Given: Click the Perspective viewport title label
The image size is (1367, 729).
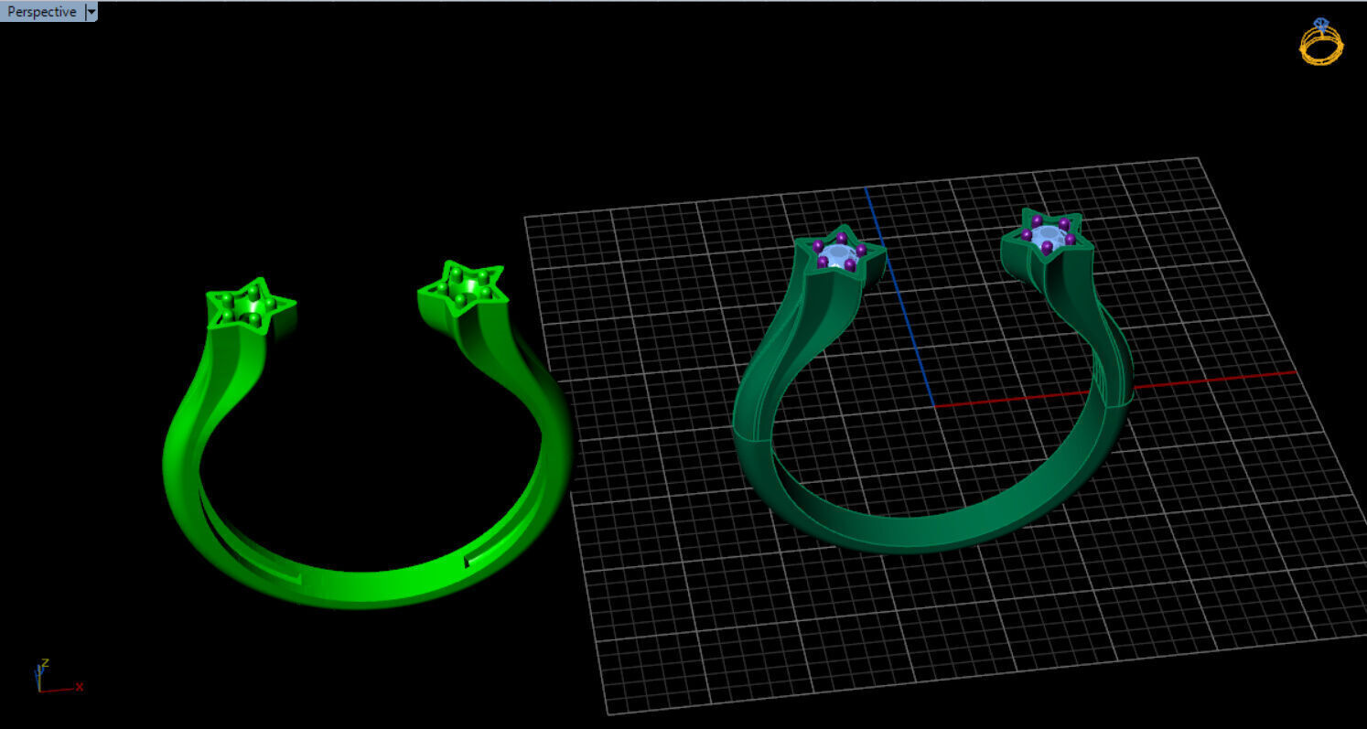Looking at the screenshot, I should coord(42,12).
